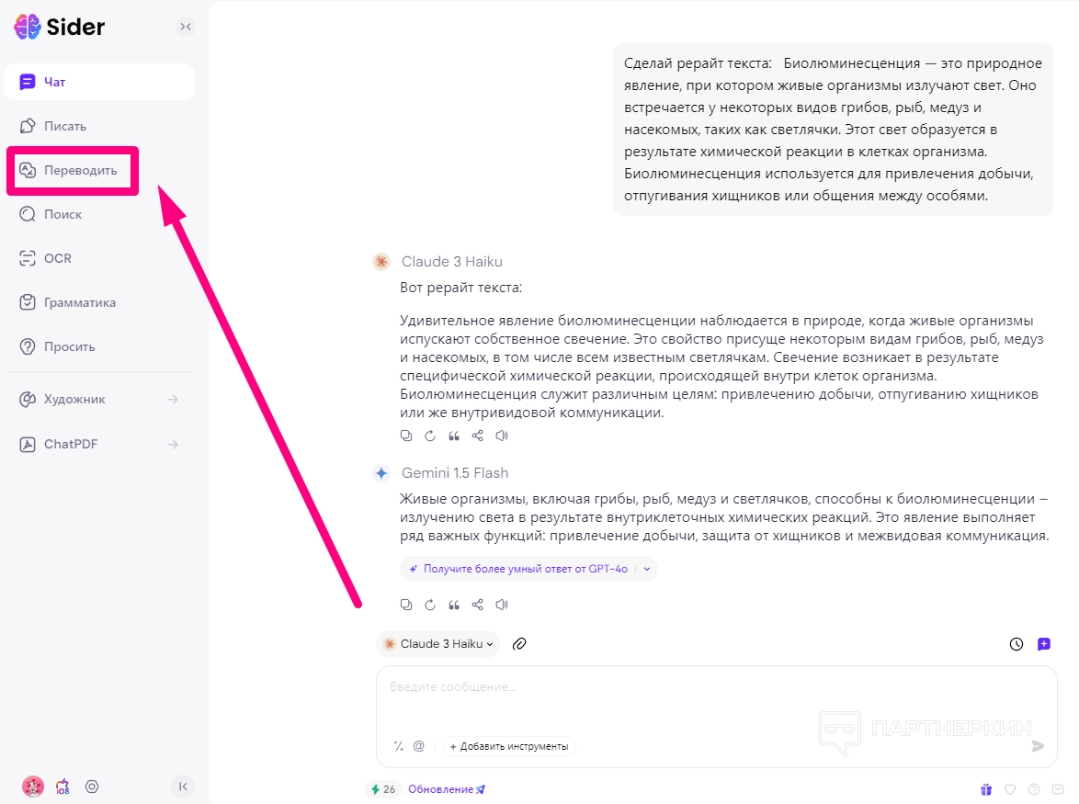Read aloud the Claude 3 Haiku response

(x=502, y=436)
